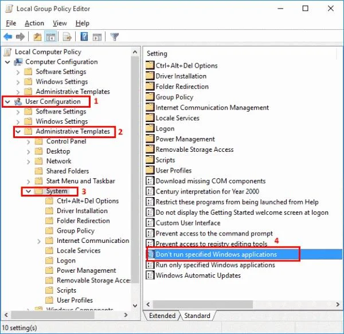Click the tree pane scroll left arrow
Screen dimensions: 344x334
tap(6, 315)
